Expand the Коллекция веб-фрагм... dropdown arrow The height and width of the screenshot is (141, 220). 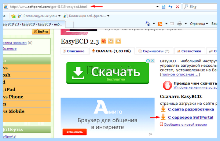[x=108, y=16]
